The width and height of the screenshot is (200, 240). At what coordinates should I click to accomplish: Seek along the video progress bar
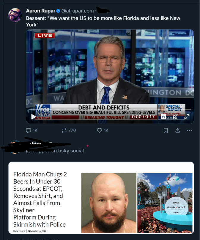click(x=110, y=109)
